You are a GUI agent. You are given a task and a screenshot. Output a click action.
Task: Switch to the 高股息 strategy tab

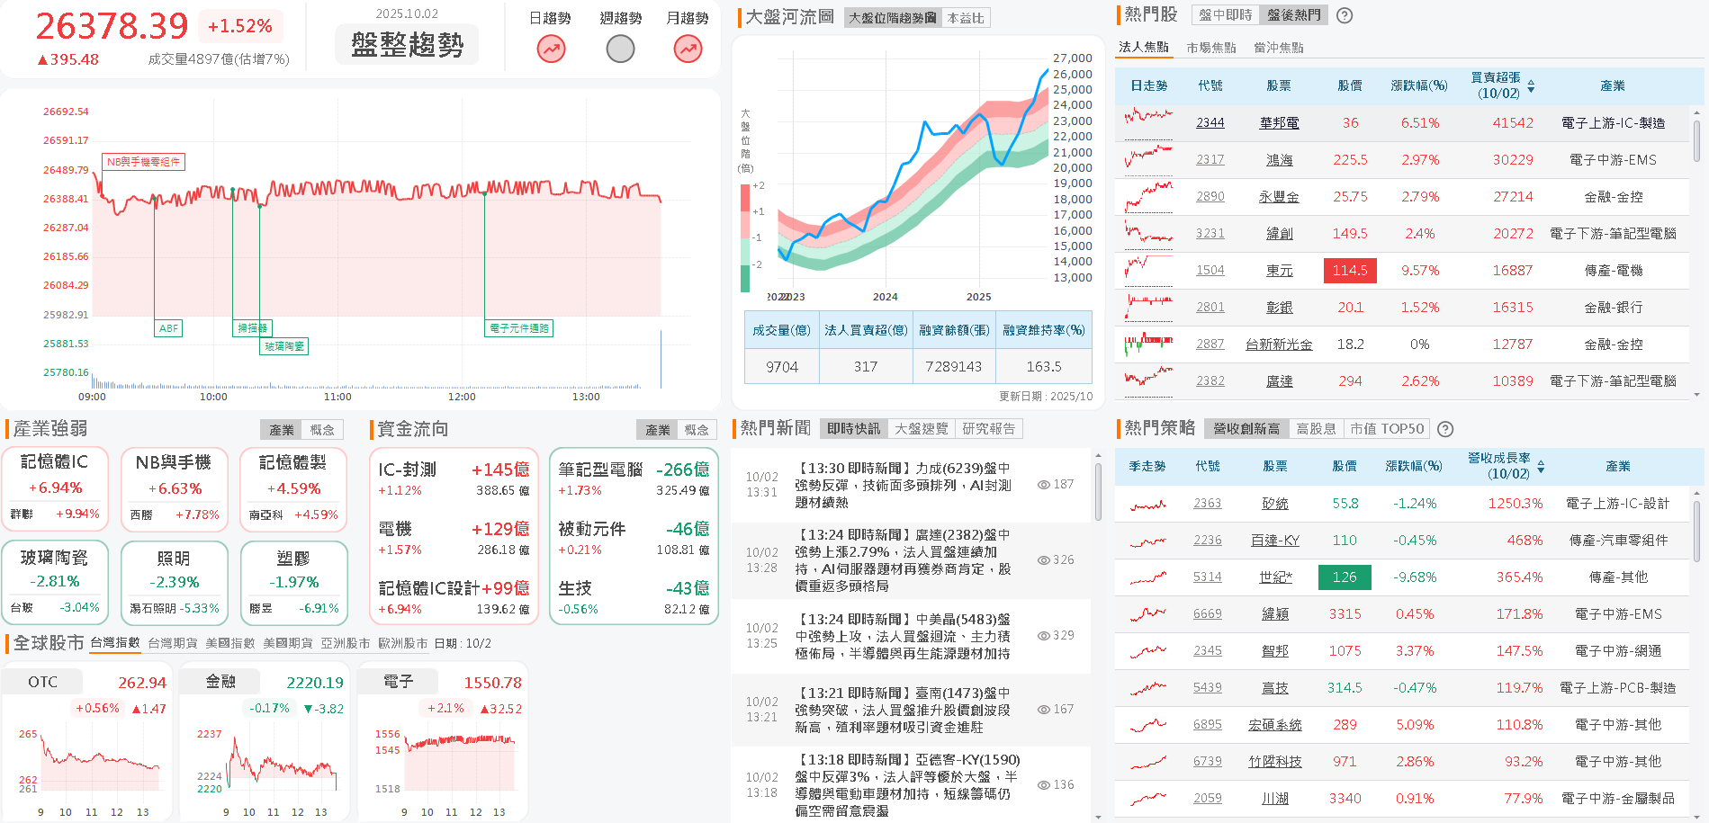click(1316, 429)
